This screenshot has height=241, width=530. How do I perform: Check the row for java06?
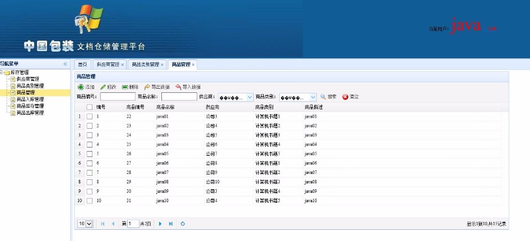click(90, 163)
